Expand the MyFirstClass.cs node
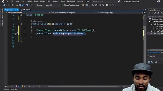 [152, 31]
